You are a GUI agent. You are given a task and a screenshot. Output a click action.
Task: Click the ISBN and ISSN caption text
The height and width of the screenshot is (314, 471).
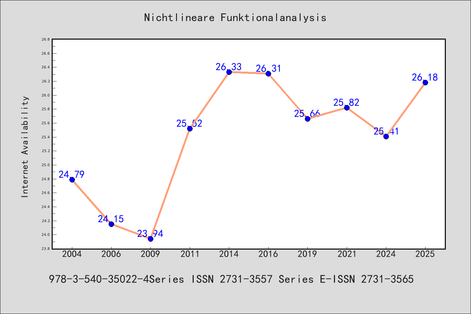(231, 279)
